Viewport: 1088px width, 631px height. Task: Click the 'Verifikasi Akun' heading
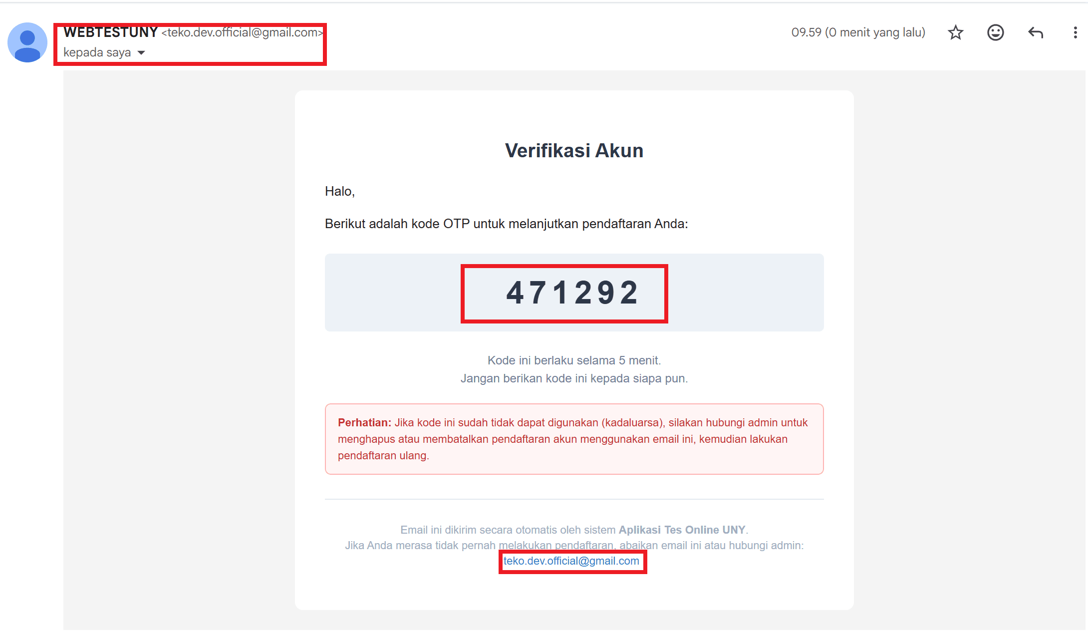pos(574,151)
